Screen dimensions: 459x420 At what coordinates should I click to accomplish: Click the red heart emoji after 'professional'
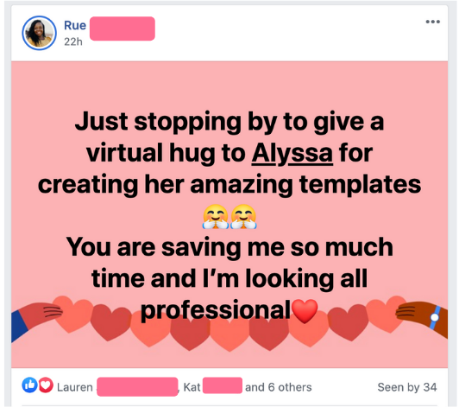(x=305, y=311)
